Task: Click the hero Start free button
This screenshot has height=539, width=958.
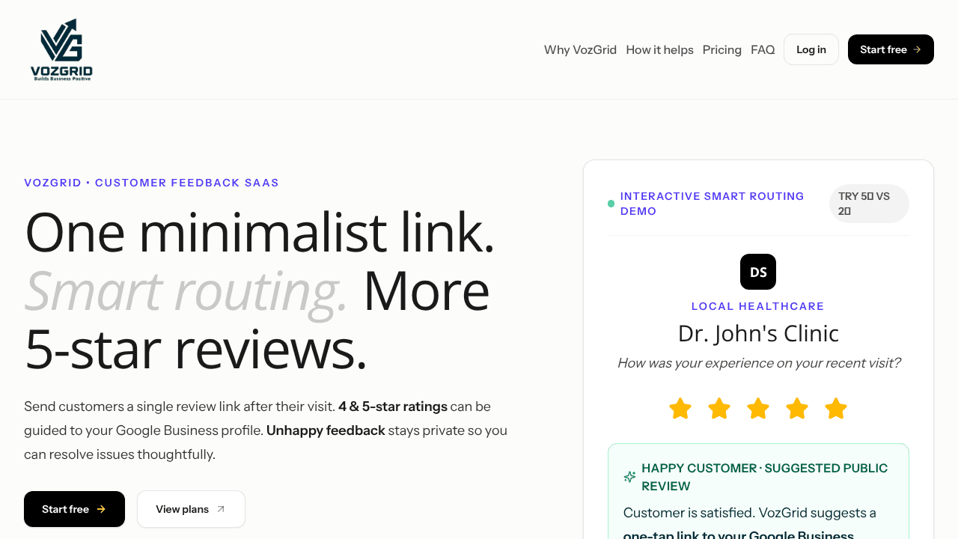Action: [x=74, y=509]
